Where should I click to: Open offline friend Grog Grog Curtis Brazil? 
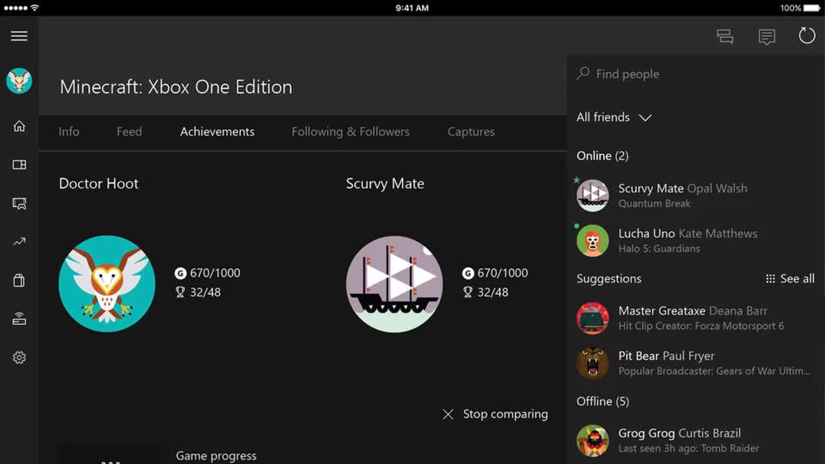pyautogui.click(x=696, y=440)
